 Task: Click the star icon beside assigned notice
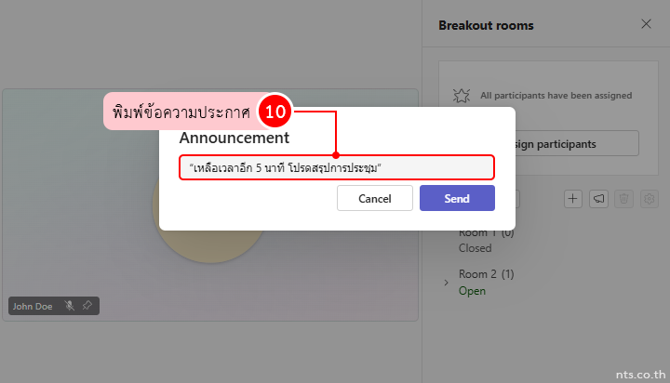(x=460, y=95)
